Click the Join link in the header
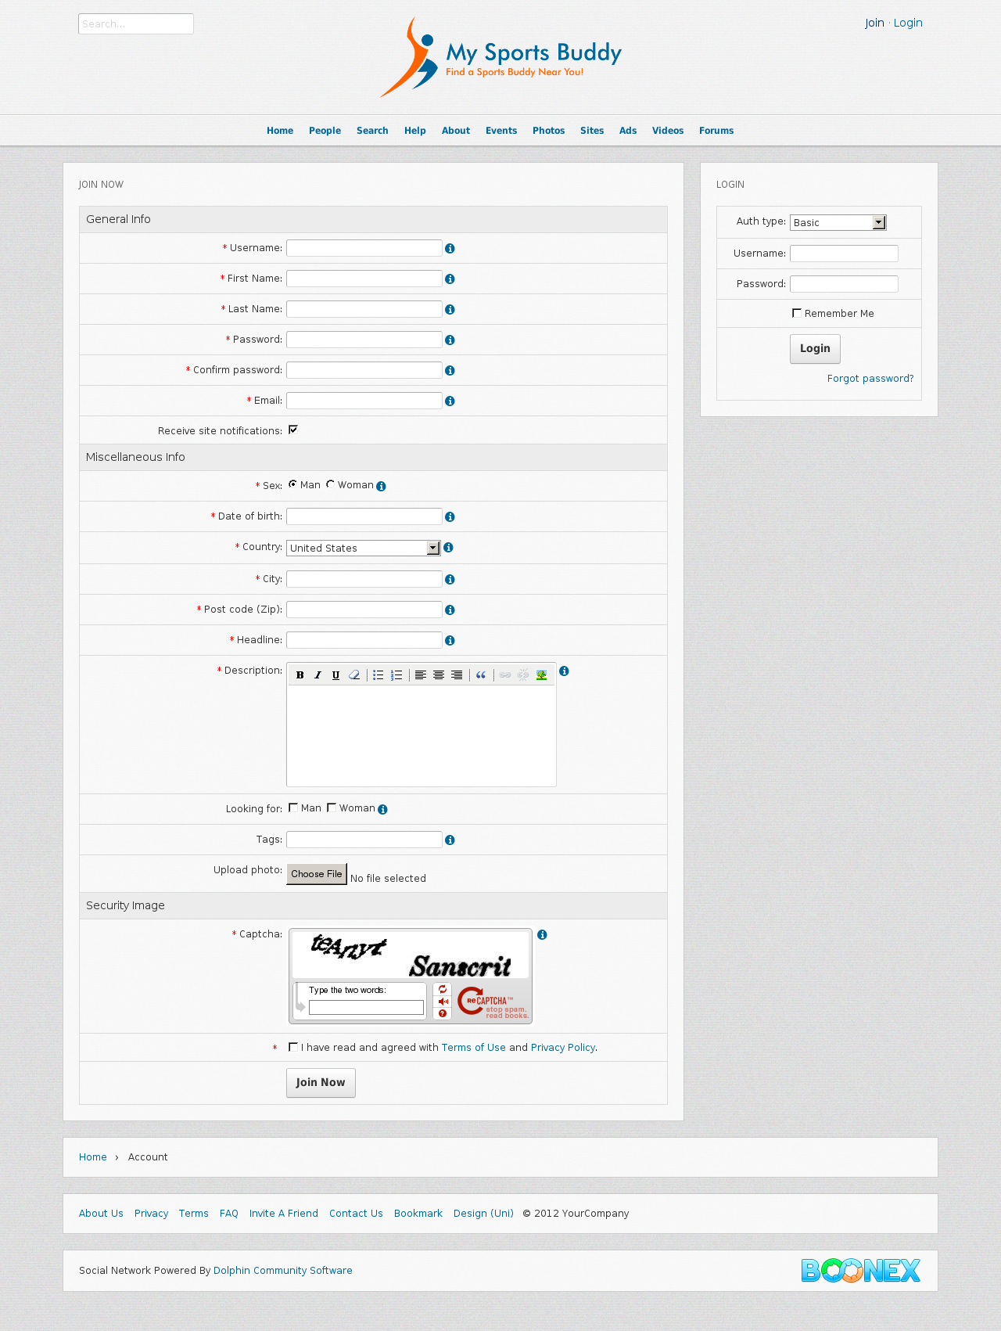Viewport: 1001px width, 1331px height. click(x=874, y=23)
